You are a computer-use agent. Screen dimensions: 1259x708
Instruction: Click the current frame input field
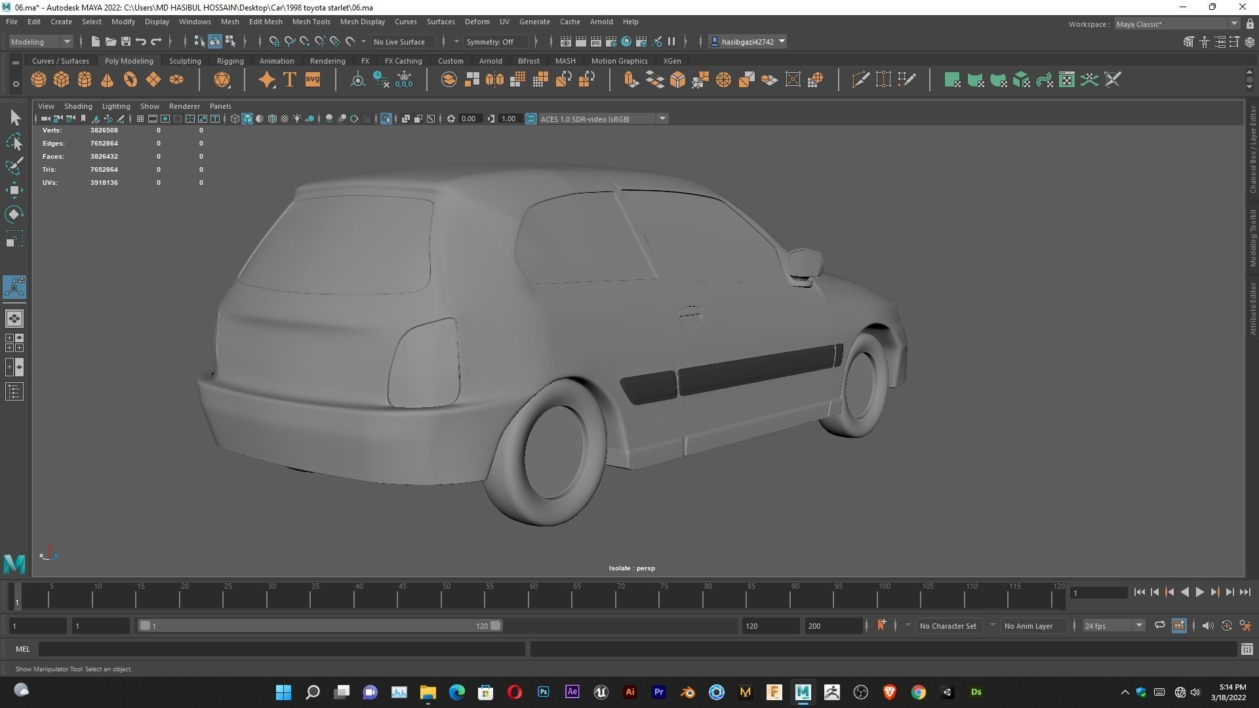click(x=1098, y=593)
